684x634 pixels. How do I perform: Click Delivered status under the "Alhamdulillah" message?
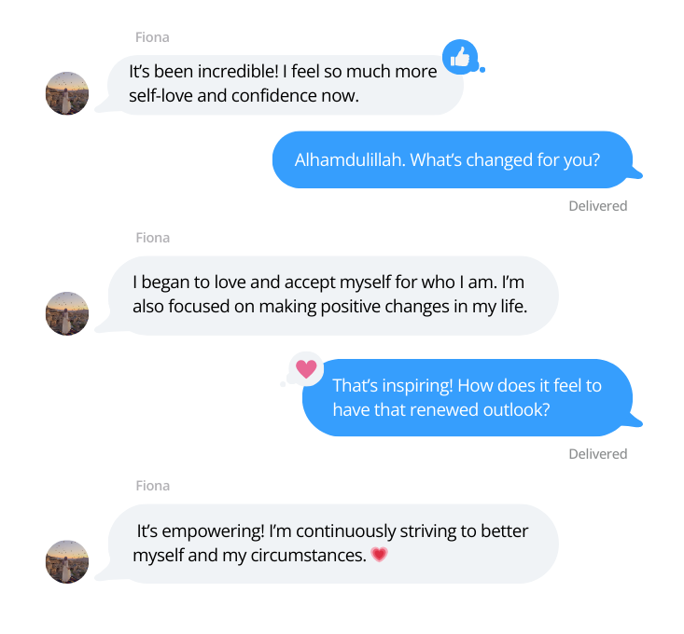[597, 205]
